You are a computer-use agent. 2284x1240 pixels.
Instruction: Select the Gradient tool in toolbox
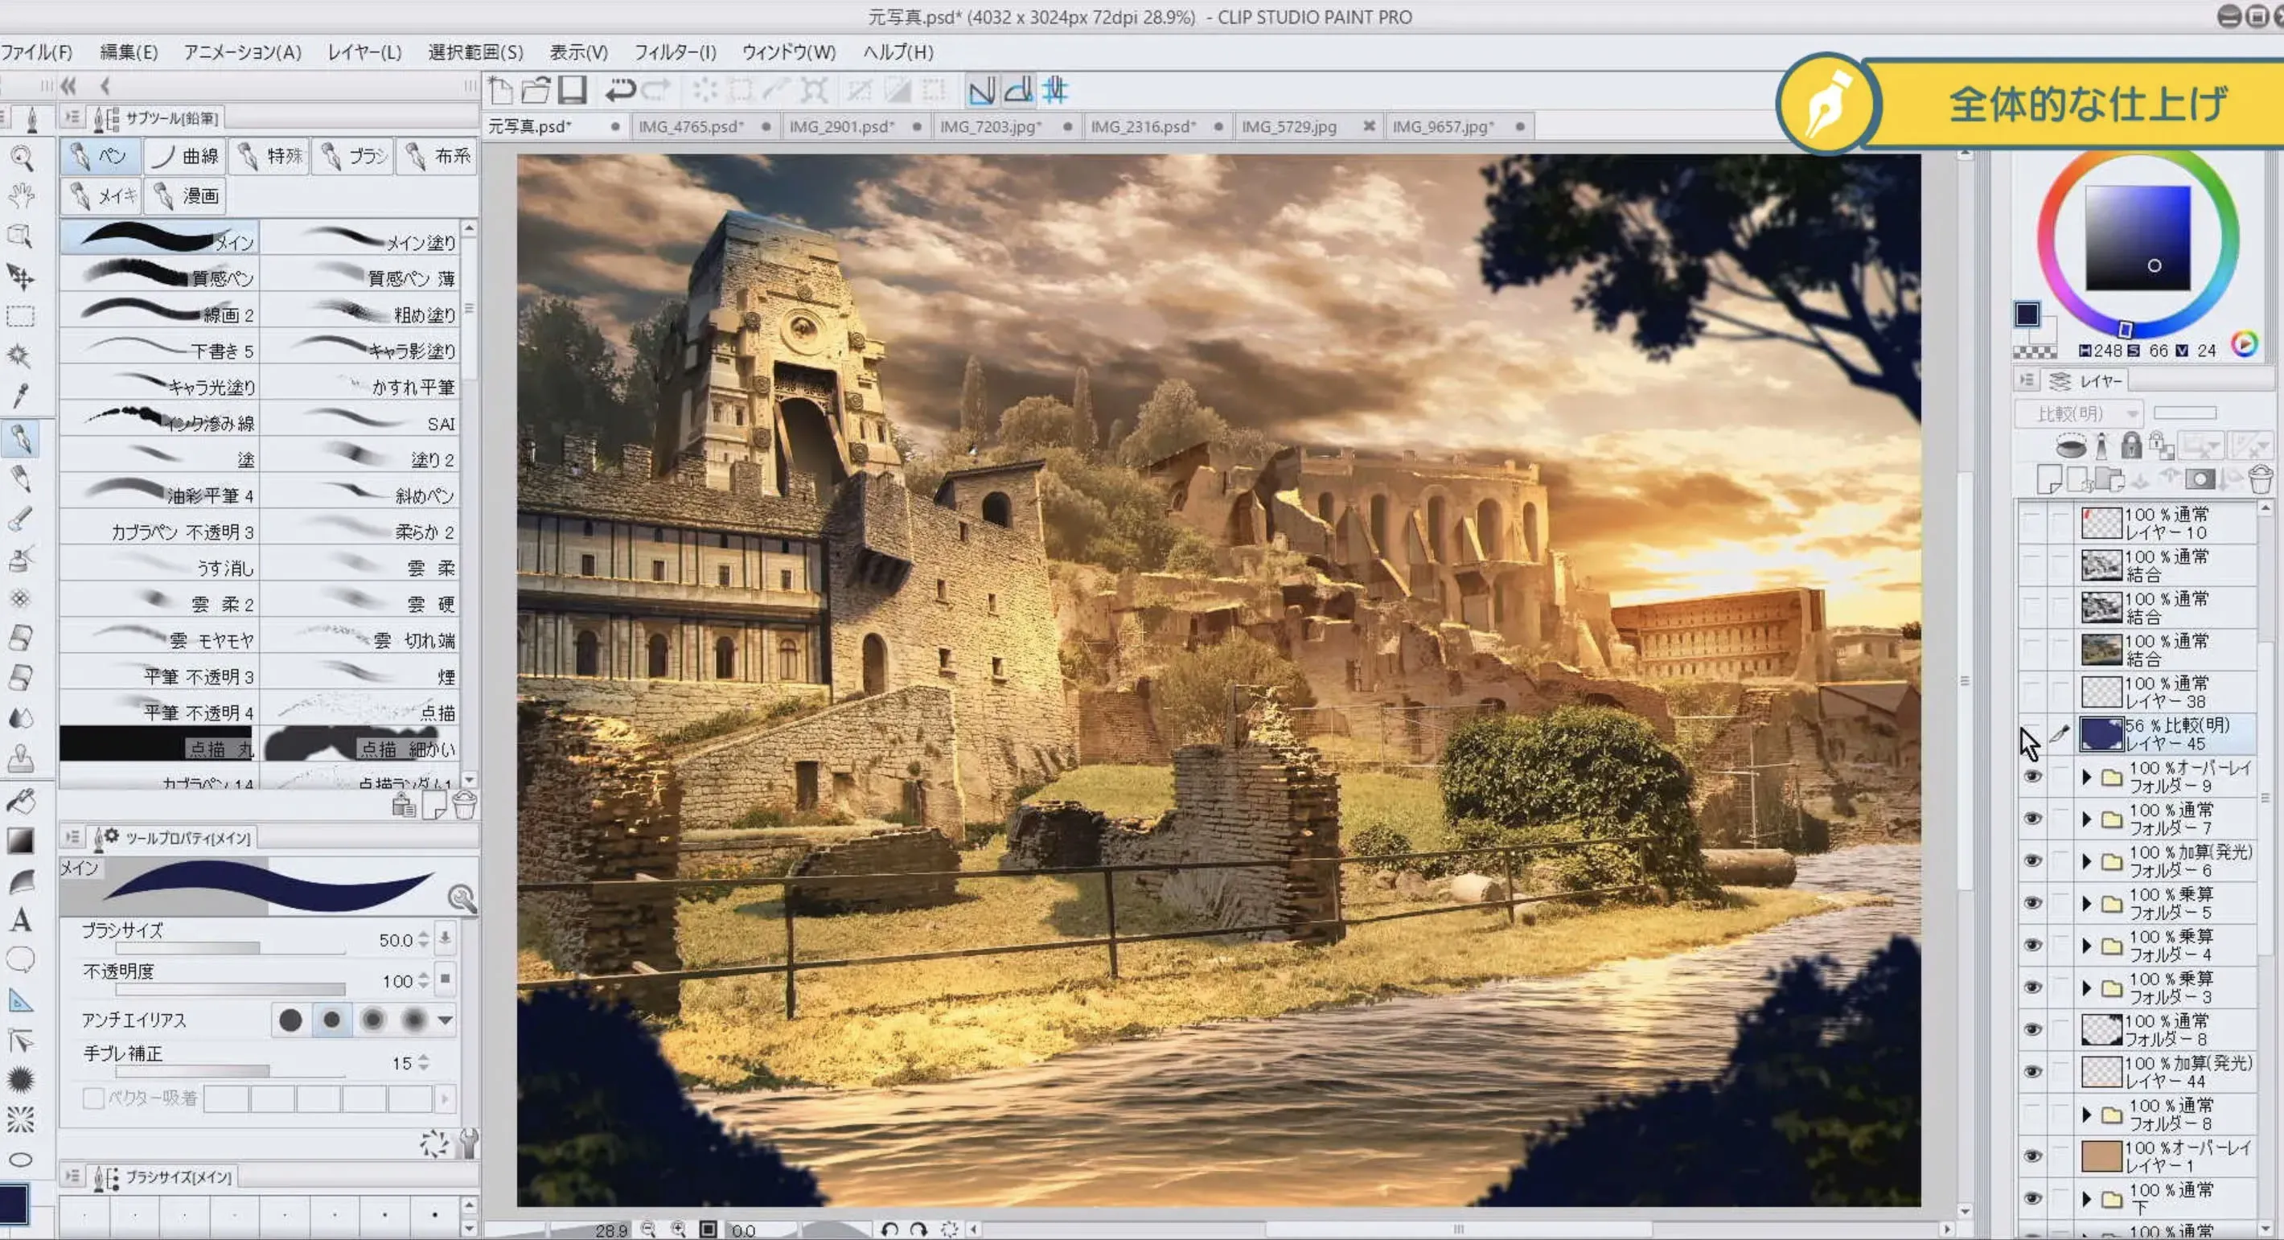(x=21, y=840)
